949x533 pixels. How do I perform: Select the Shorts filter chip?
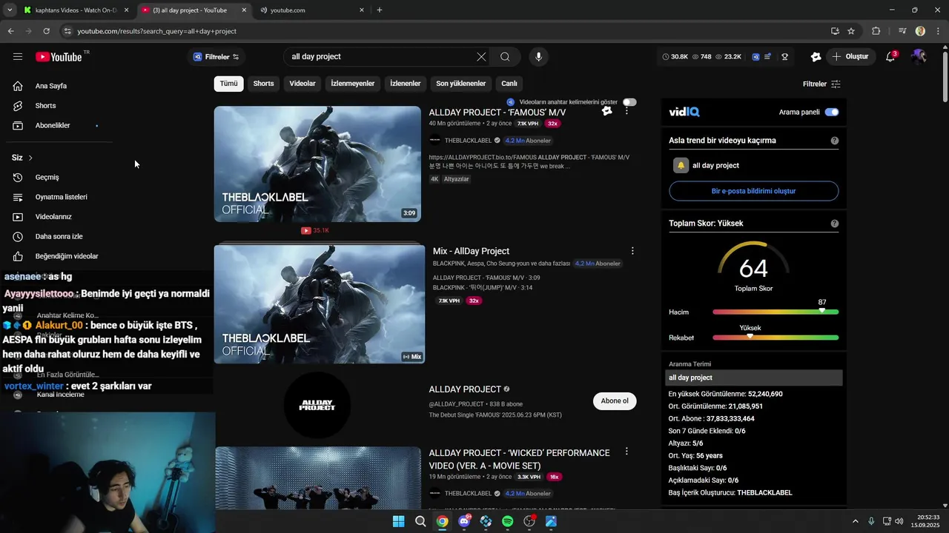click(x=263, y=84)
